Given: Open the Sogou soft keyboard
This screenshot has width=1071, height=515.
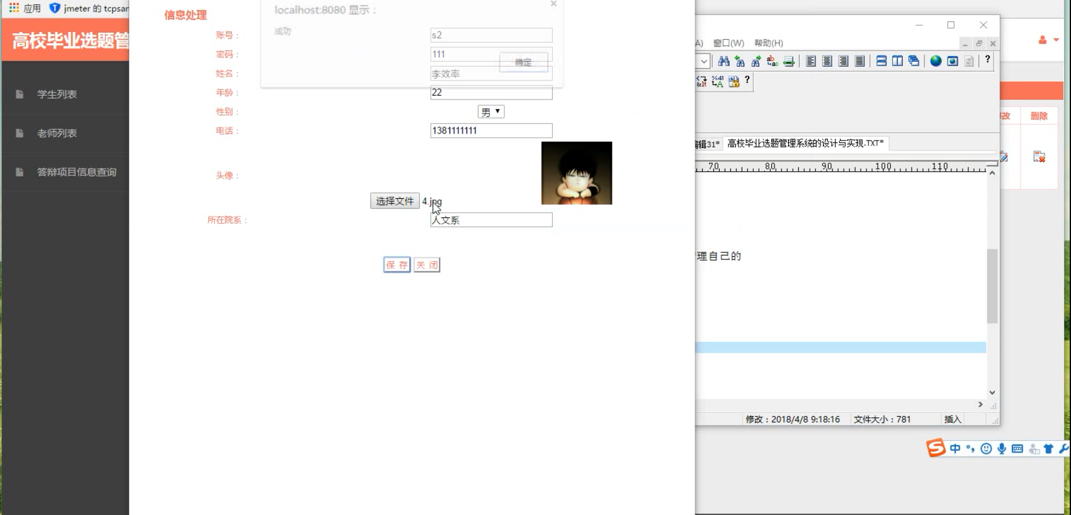Looking at the screenshot, I should click(1017, 449).
